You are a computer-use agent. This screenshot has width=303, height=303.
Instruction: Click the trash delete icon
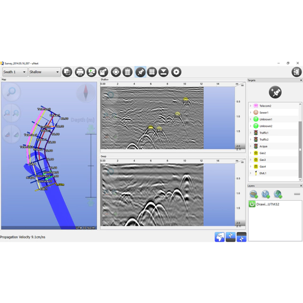click(127, 72)
